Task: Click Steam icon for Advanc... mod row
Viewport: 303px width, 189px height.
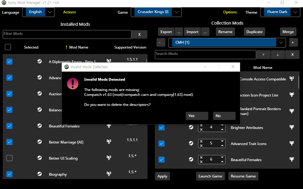Action: click(x=40, y=77)
